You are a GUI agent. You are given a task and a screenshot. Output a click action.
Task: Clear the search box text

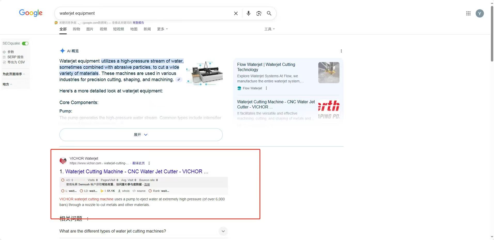coord(236,13)
